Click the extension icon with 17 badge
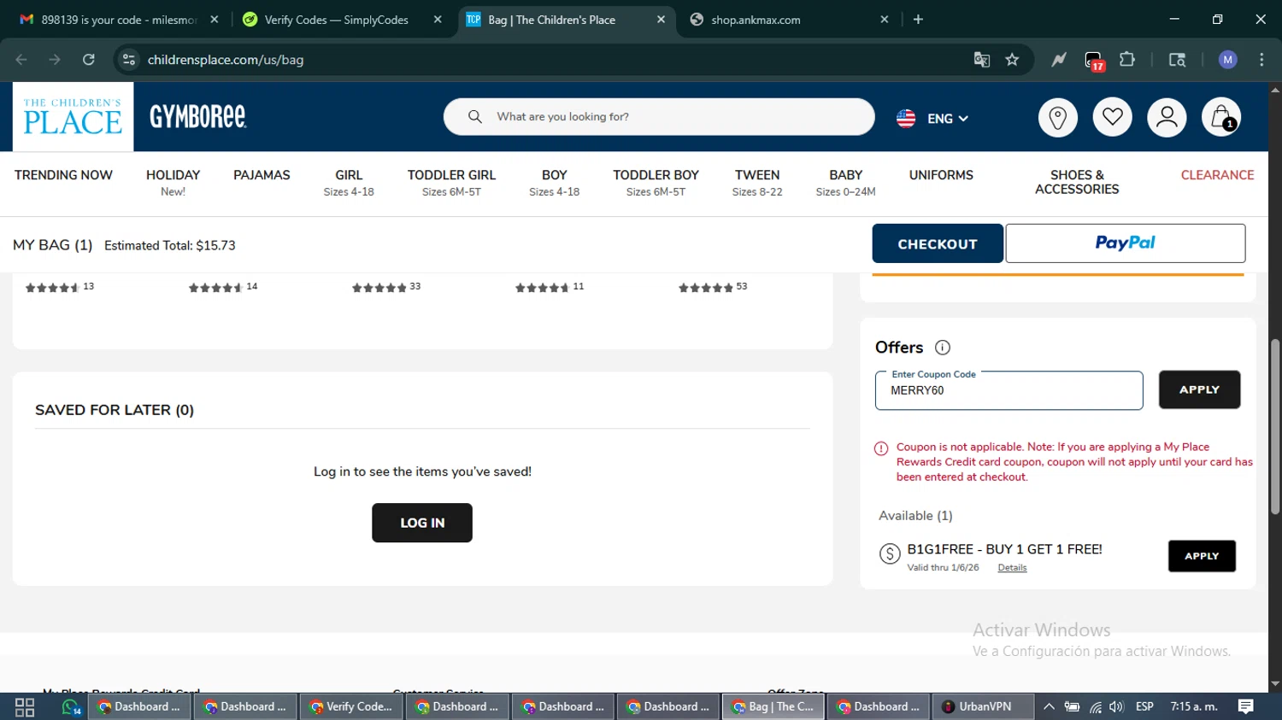The image size is (1282, 720). [1094, 61]
